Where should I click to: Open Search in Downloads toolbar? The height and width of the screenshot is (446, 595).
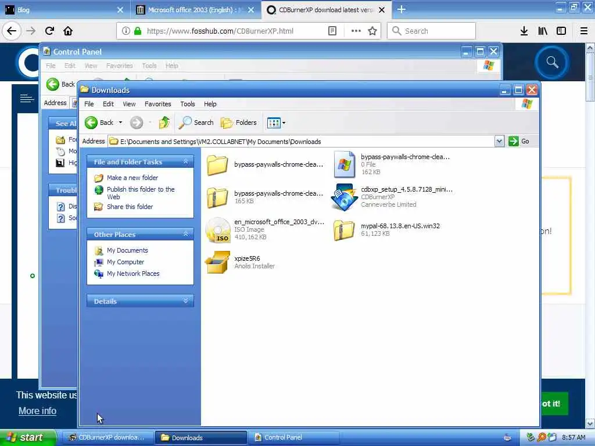196,123
